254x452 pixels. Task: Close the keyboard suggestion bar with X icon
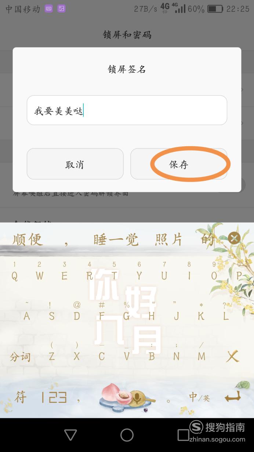click(234, 238)
